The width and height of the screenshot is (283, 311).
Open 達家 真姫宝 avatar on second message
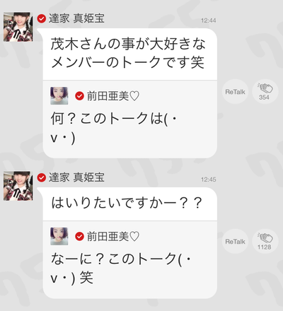(18, 186)
